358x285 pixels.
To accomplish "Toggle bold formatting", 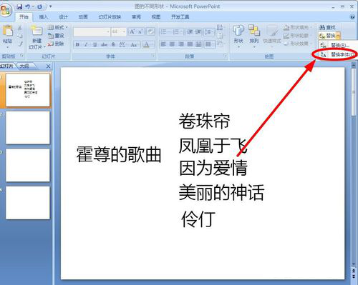I will point(77,44).
